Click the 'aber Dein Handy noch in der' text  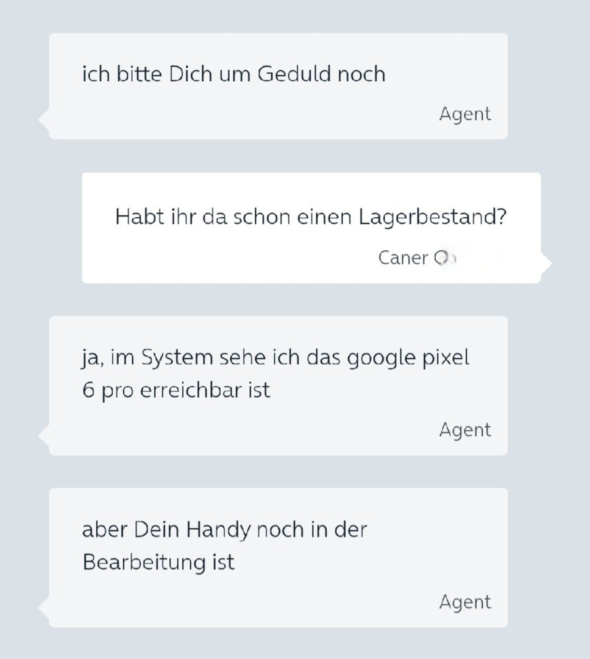pos(224,530)
